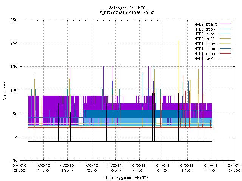Screen dimensions: 242x181
Task: Click the 070811 00:00 time tick label
Action: pyautogui.click(x=115, y=168)
